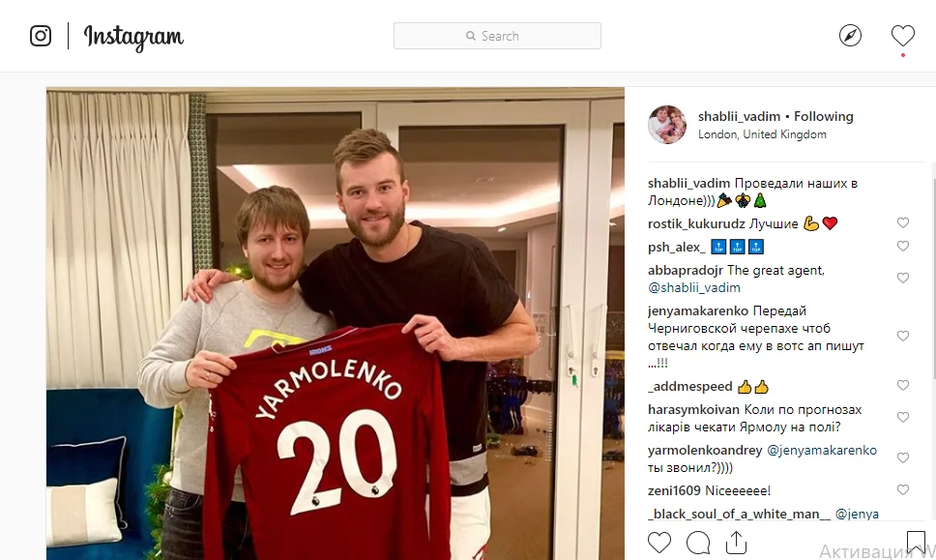Click the comment speech bubble icon
The height and width of the screenshot is (560, 936).
click(698, 543)
